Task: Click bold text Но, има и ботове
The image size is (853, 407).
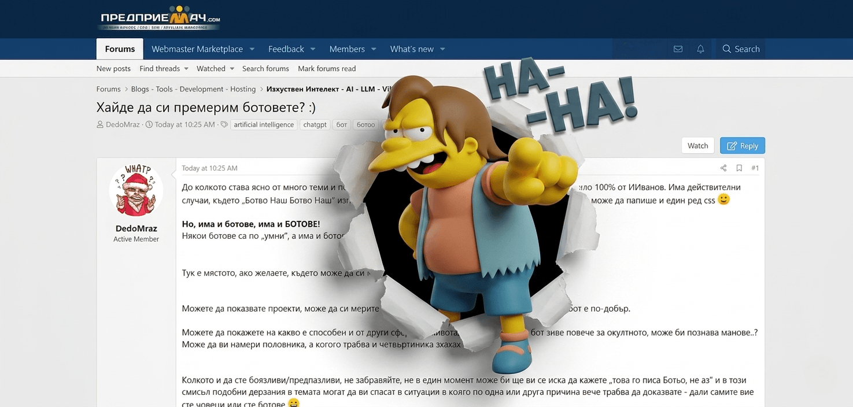Action: [251, 224]
